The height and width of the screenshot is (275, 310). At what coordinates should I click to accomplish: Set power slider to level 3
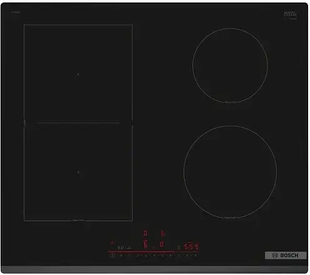[146, 256]
